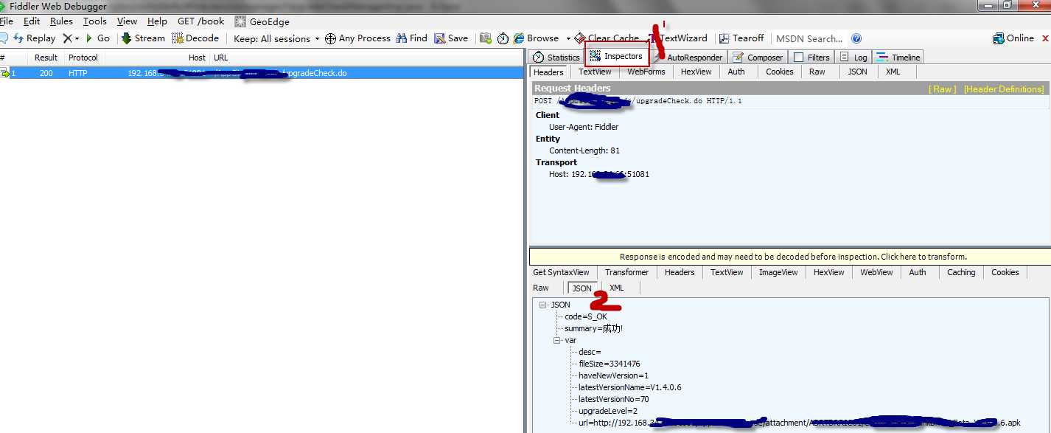Switch to the Composer tab
1051x433 pixels.
[x=757, y=57]
